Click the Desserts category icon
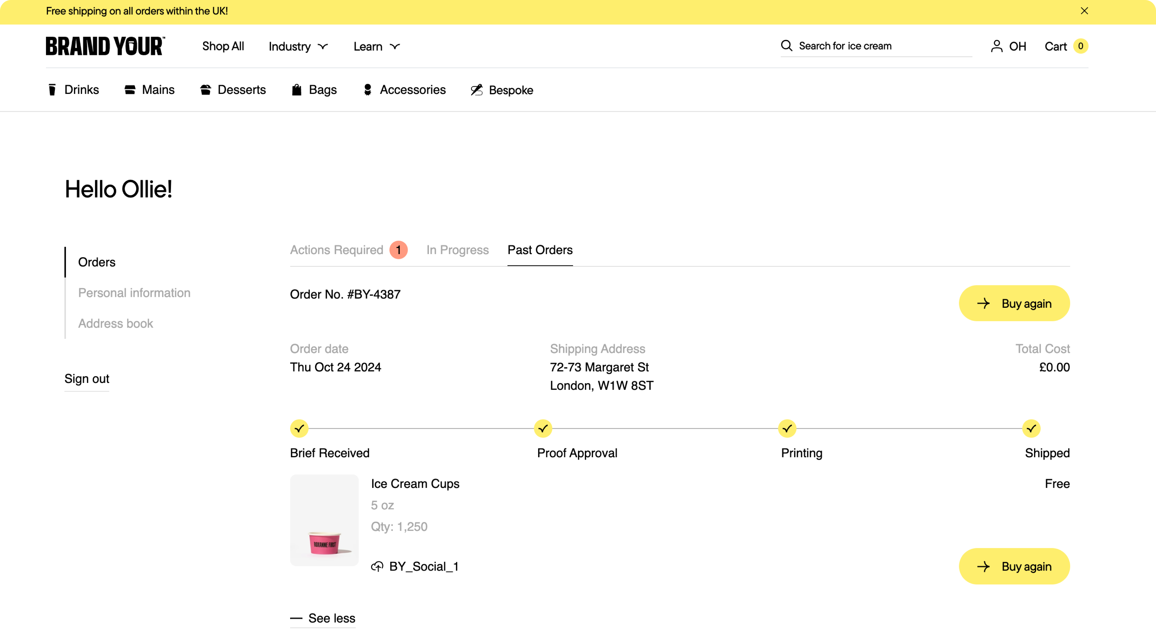 tap(205, 90)
